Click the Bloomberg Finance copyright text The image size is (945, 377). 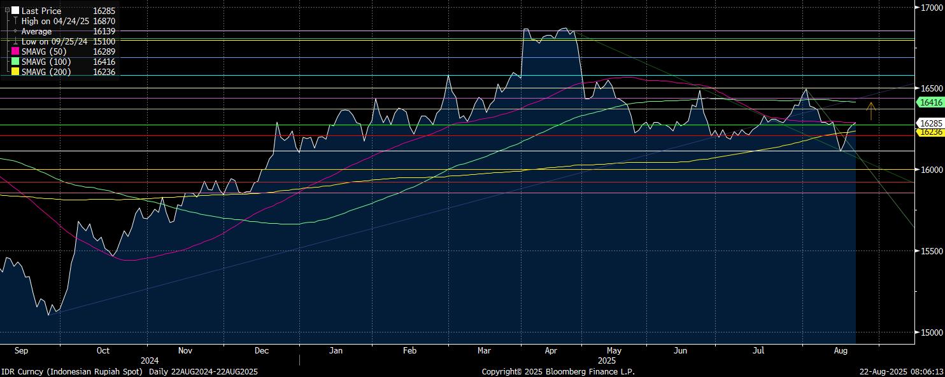[558, 371]
